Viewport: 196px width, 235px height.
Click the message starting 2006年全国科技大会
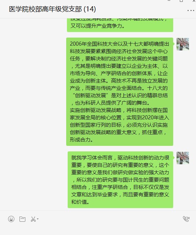coord(120,92)
